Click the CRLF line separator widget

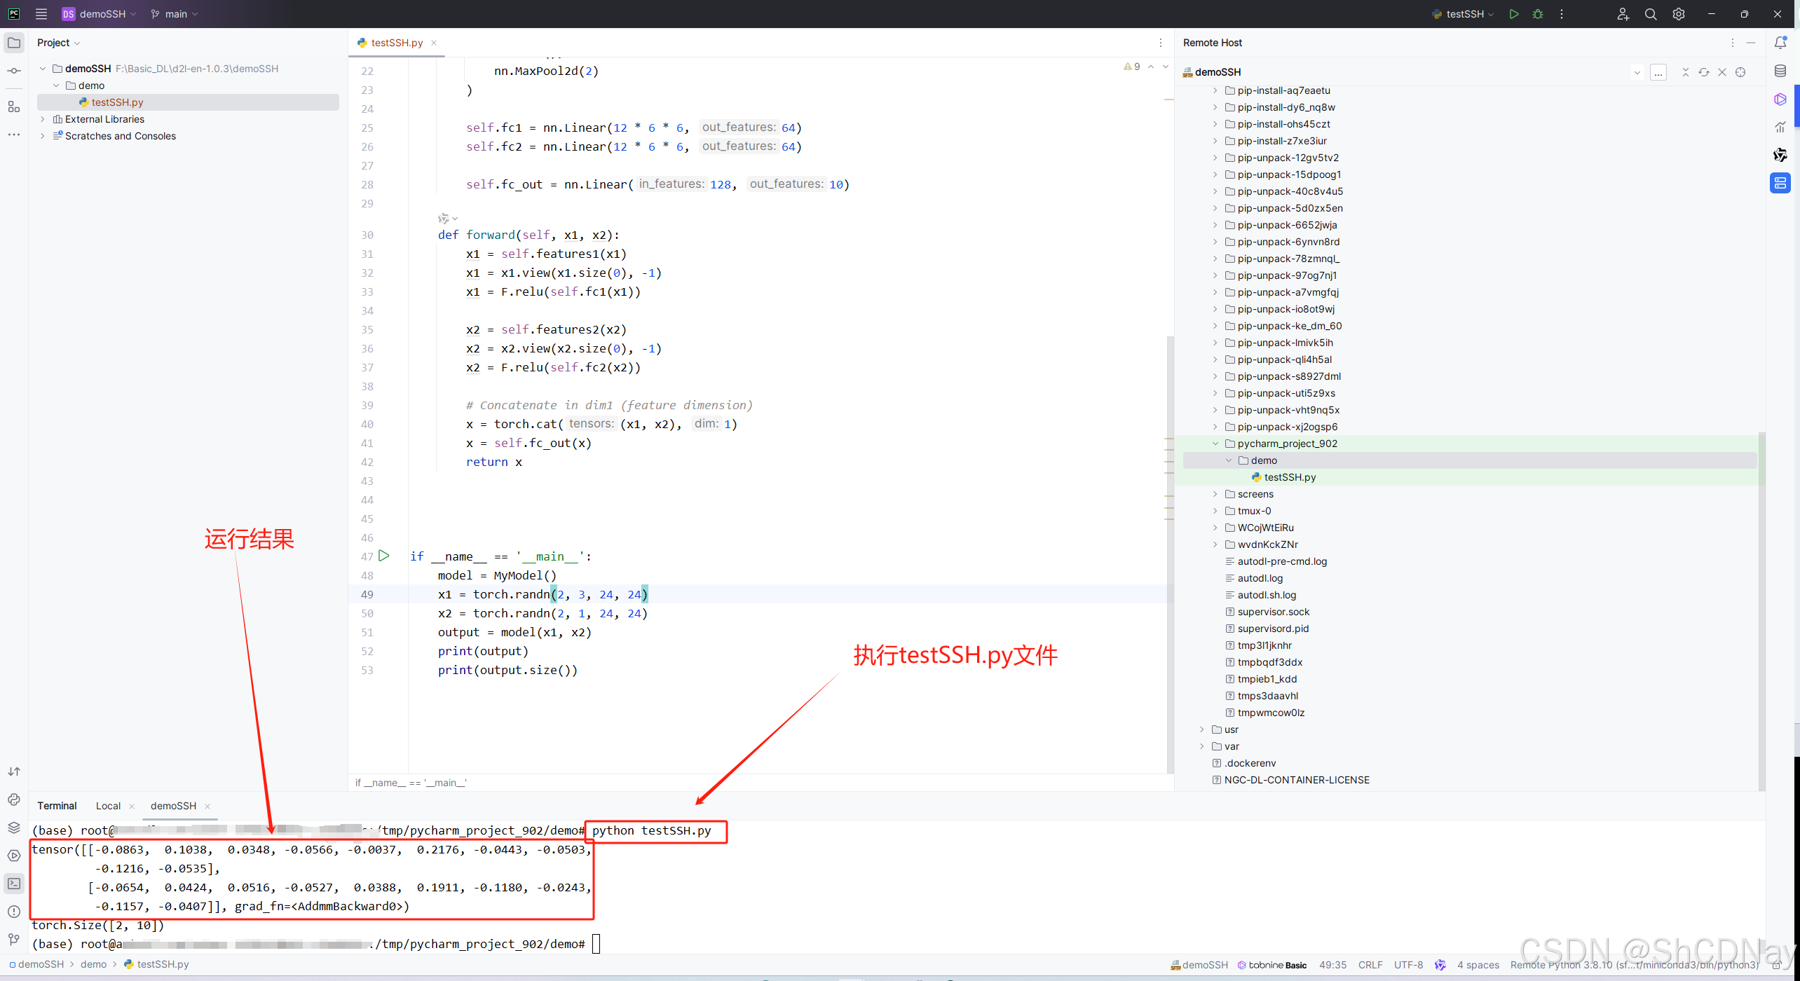(x=1370, y=965)
